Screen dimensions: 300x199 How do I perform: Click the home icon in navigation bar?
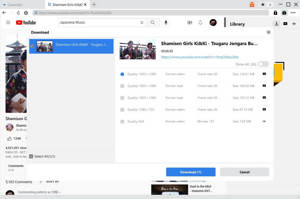pyautogui.click(x=26, y=13)
